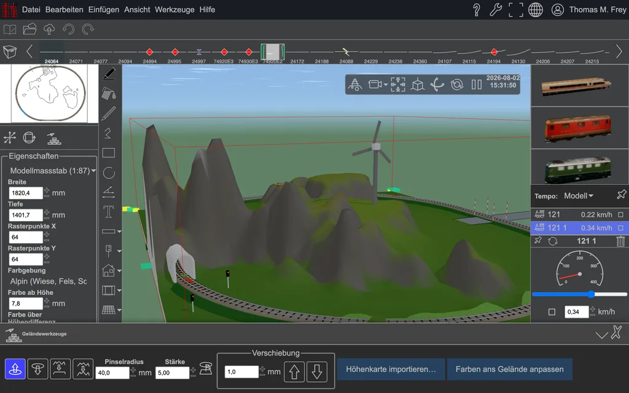Screen dimensions: 629x393
Task: Toggle pin for locomotive 121 1
Action: 538,241
